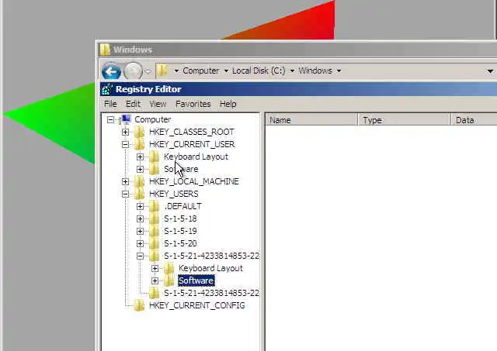Click HKEY_LOCAL_MACHINE folder icon
This screenshot has width=497, height=351.
point(139,181)
